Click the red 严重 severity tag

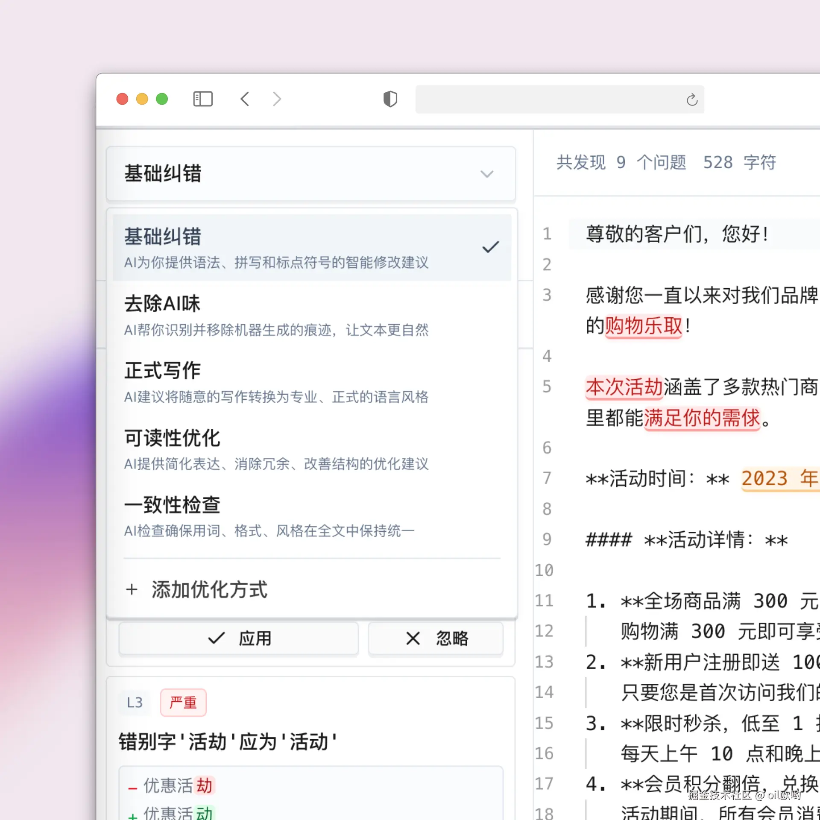pos(183,703)
